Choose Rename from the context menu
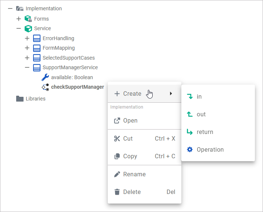Screen dimensions: 263x212 [134, 174]
